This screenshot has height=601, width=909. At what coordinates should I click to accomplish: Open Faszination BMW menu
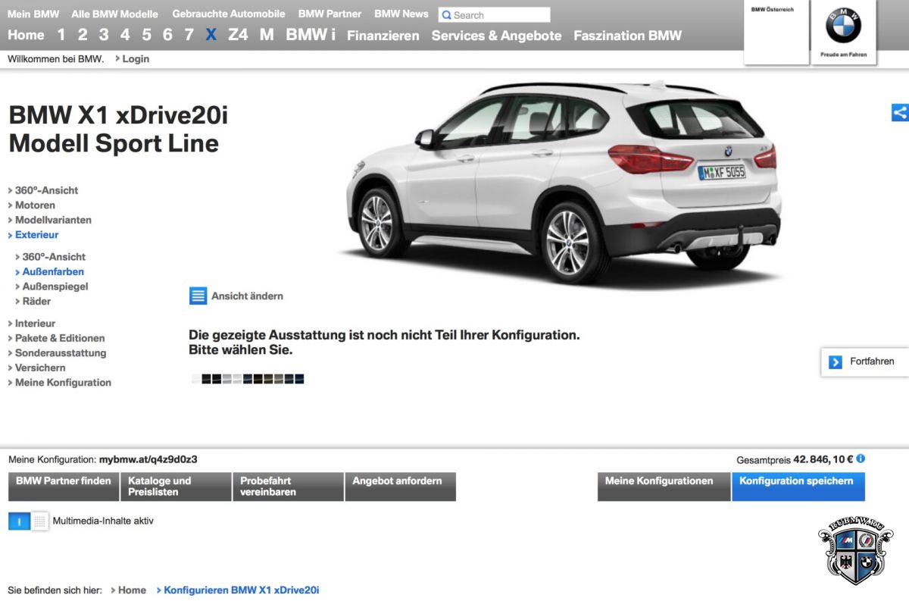[x=628, y=36]
